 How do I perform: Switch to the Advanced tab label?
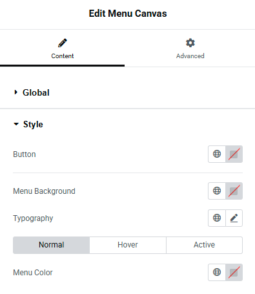[x=190, y=56]
